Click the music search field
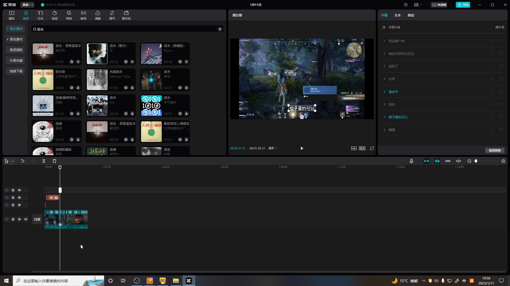The height and width of the screenshot is (286, 510). pos(127,29)
